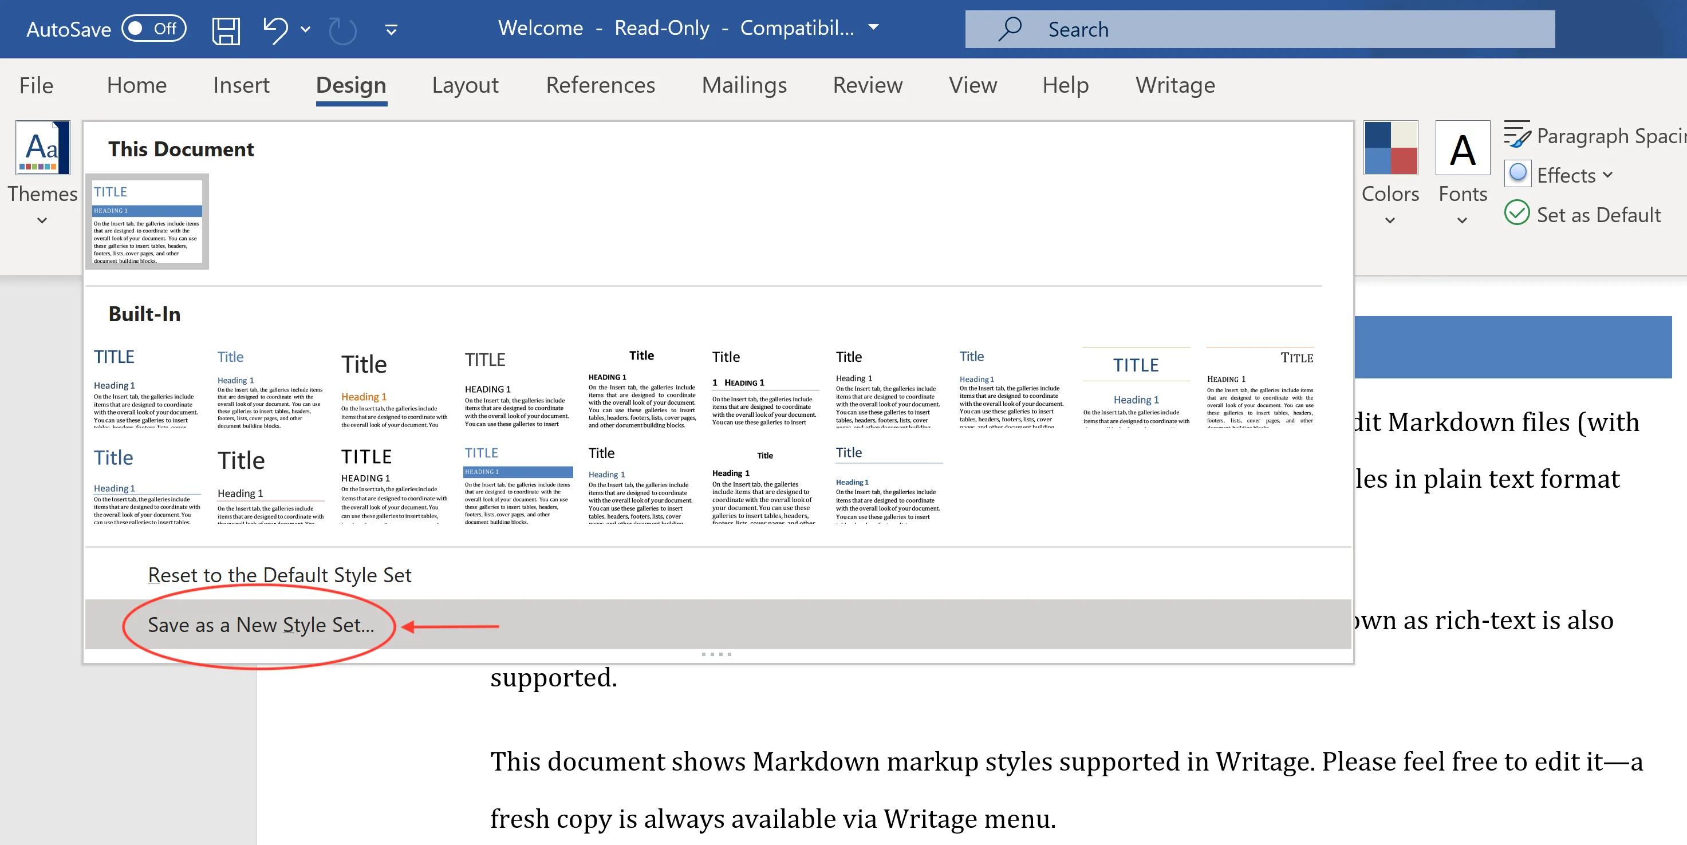Open the Colors palette button
The width and height of the screenshot is (1687, 845).
pyautogui.click(x=1390, y=148)
